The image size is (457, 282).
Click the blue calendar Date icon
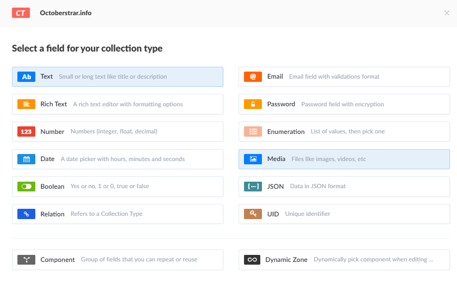[26, 159]
